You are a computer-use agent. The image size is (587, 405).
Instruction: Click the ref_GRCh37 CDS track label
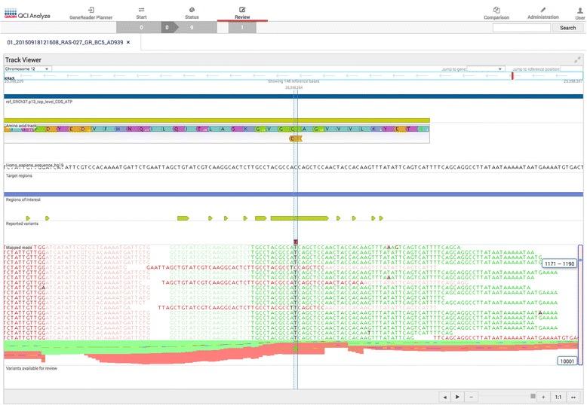(39, 101)
